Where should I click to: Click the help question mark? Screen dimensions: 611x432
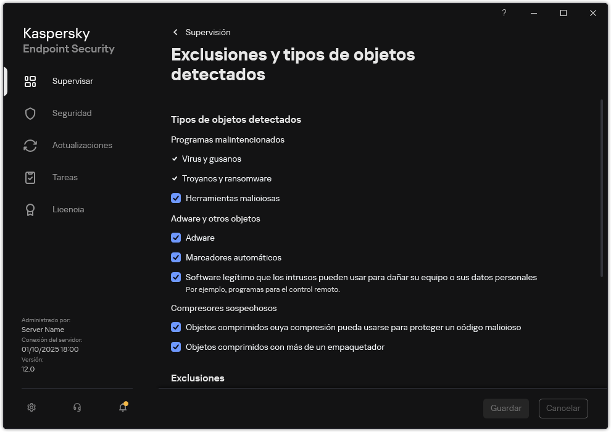504,13
